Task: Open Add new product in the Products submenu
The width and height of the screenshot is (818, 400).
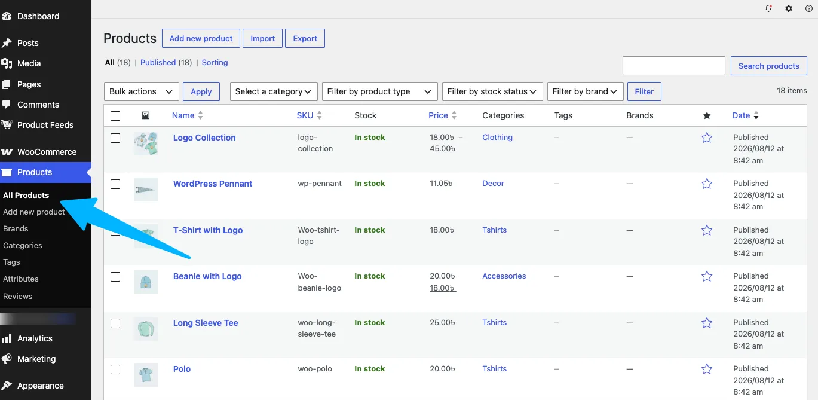Action: tap(34, 212)
